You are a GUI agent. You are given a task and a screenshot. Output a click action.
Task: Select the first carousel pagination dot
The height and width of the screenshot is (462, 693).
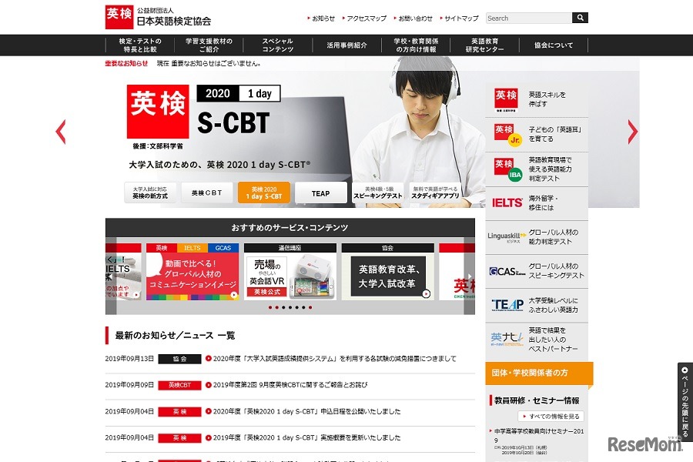click(270, 307)
